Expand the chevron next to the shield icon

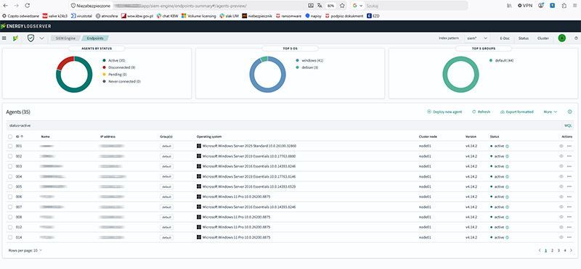pos(42,38)
